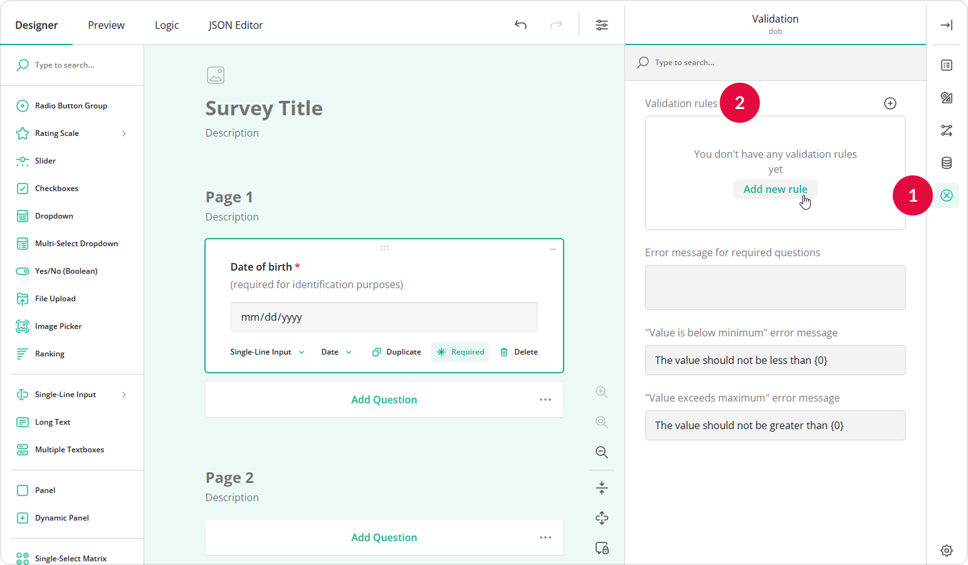Add a question to Page 1
This screenshot has height=565, width=968.
click(384, 399)
